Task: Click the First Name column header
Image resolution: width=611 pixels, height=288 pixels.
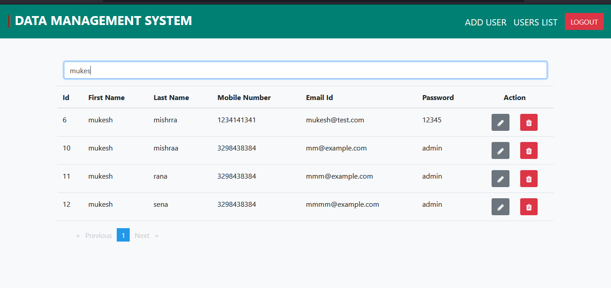Action: (x=106, y=97)
